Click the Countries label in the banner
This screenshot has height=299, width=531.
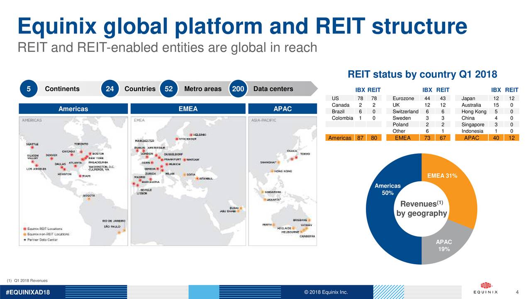pyautogui.click(x=140, y=89)
